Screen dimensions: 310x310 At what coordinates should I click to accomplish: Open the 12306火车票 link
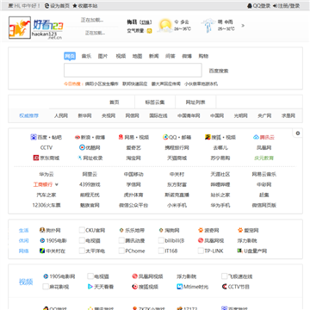46,205
